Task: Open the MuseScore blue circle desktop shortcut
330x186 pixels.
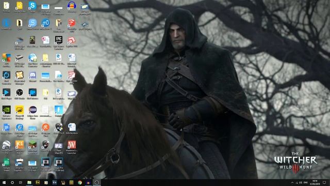Action: (46, 24)
